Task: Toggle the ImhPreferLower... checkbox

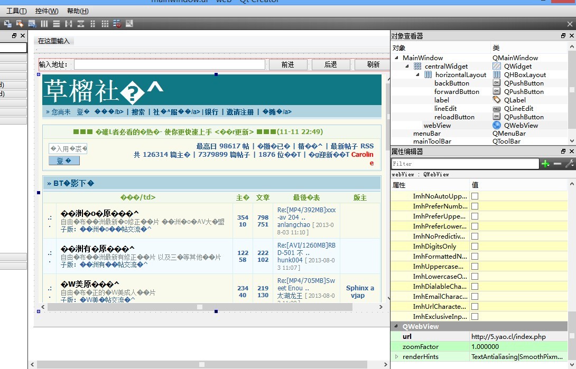Action: coord(475,226)
